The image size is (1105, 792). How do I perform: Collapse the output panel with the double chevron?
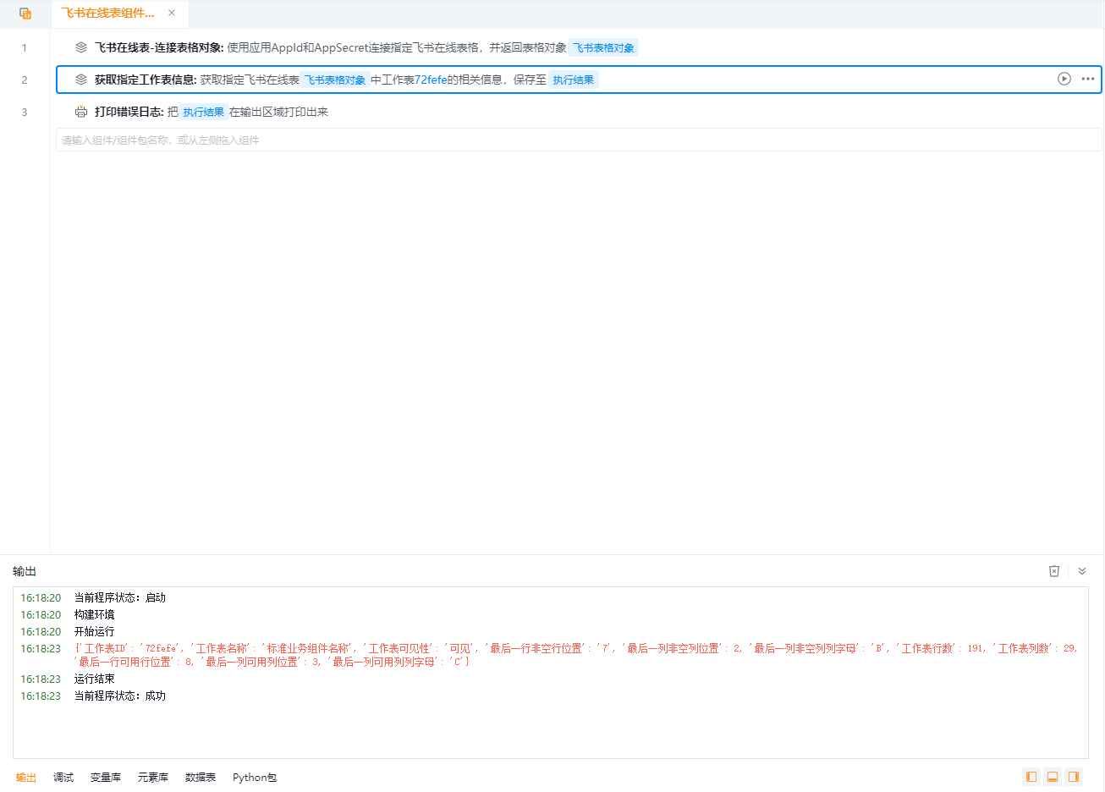click(x=1081, y=571)
